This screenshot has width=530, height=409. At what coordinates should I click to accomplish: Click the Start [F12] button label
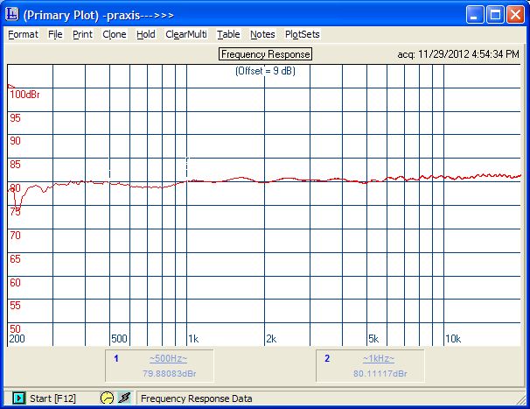point(52,398)
